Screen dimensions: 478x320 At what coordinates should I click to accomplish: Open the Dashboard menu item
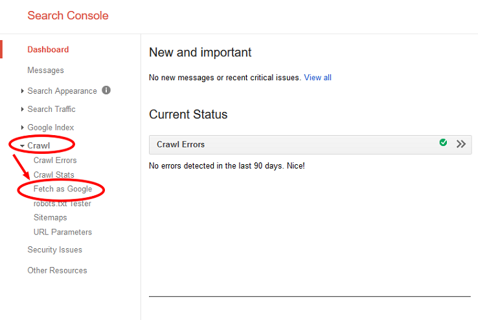coord(48,50)
